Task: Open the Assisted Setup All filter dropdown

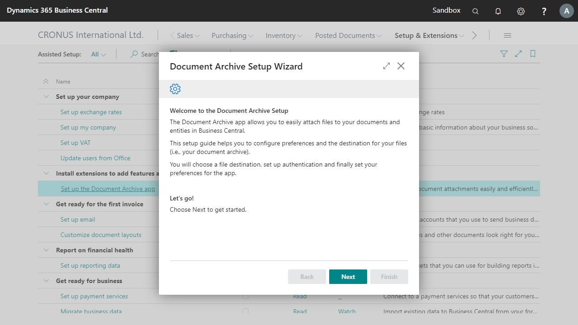Action: [98, 54]
